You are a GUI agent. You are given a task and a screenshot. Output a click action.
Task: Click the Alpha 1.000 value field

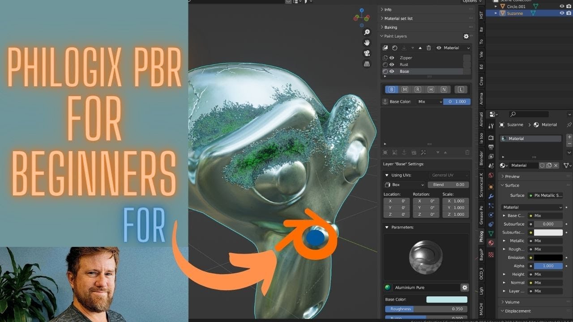coord(548,266)
